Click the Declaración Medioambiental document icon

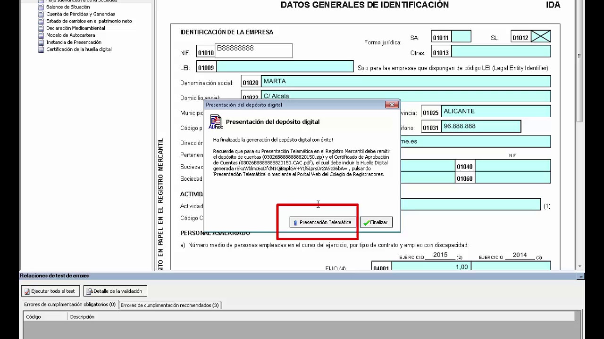(42, 28)
